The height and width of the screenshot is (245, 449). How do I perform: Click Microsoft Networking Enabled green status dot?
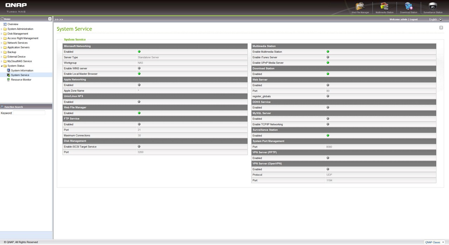pyautogui.click(x=139, y=52)
